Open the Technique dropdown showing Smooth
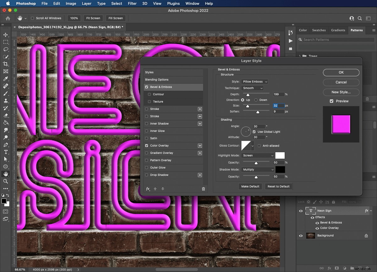This screenshot has height=272, width=377. click(x=253, y=88)
